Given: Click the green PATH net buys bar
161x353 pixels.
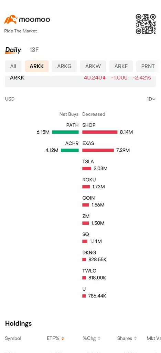Looking at the screenshot, I should pos(65,132).
